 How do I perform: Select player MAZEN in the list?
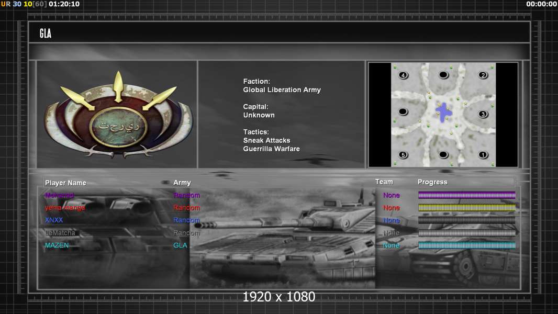57,245
